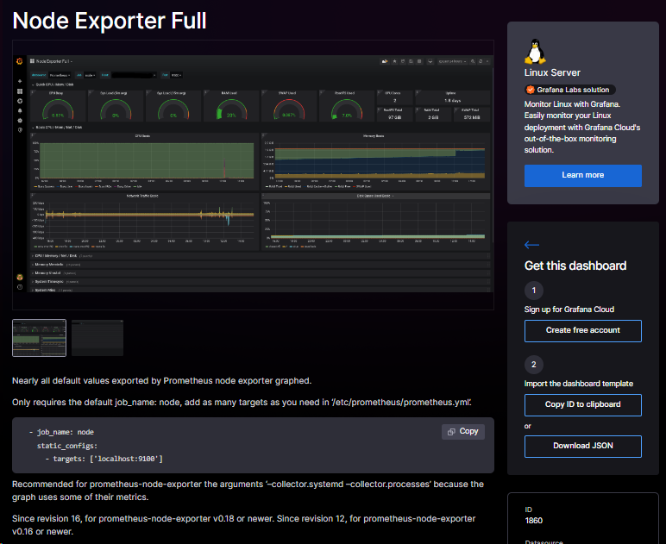Click the Monitor Linux with Grafana description
666x544 pixels.
click(582, 127)
